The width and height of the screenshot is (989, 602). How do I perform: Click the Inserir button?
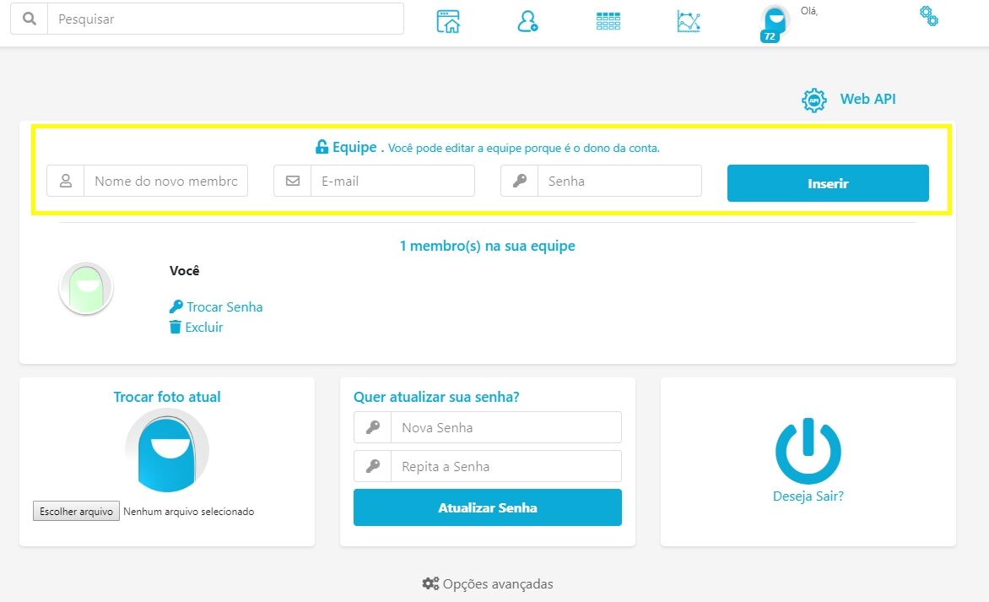(828, 183)
